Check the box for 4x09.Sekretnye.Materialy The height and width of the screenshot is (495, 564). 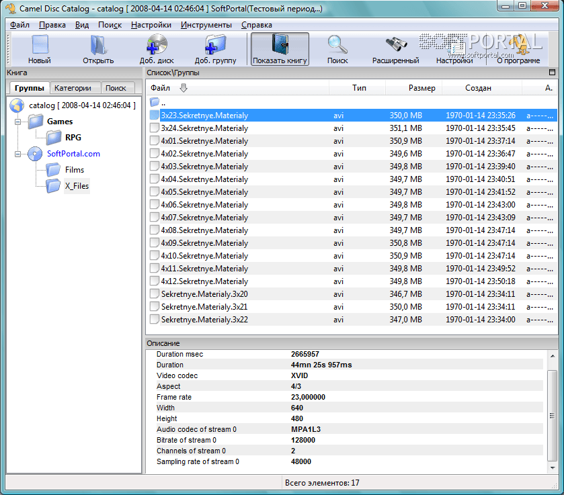[x=155, y=242]
